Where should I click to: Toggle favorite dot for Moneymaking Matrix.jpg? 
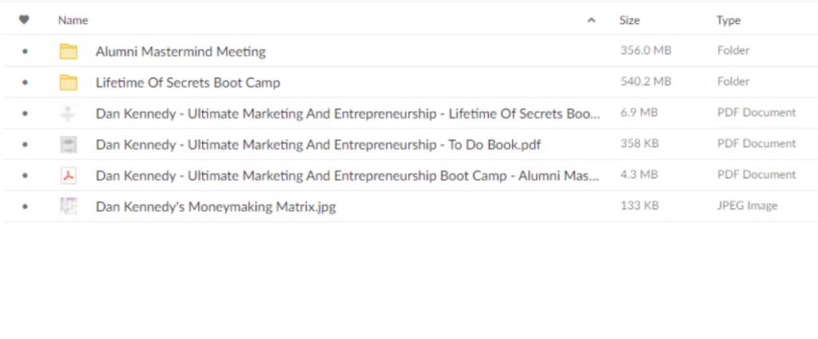(x=25, y=207)
